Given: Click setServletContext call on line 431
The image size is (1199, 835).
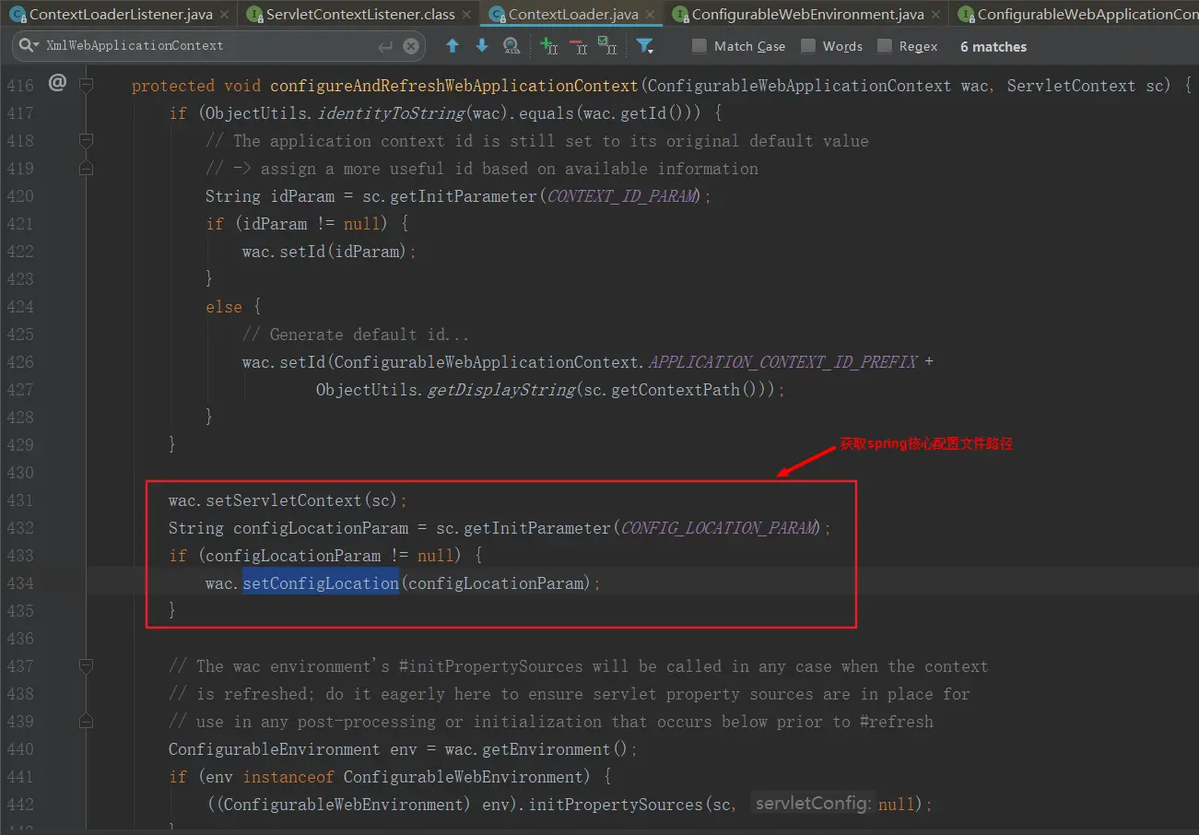Looking at the screenshot, I should (x=284, y=500).
